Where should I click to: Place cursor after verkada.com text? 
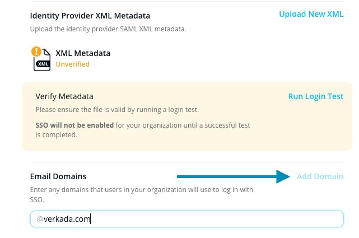point(91,219)
